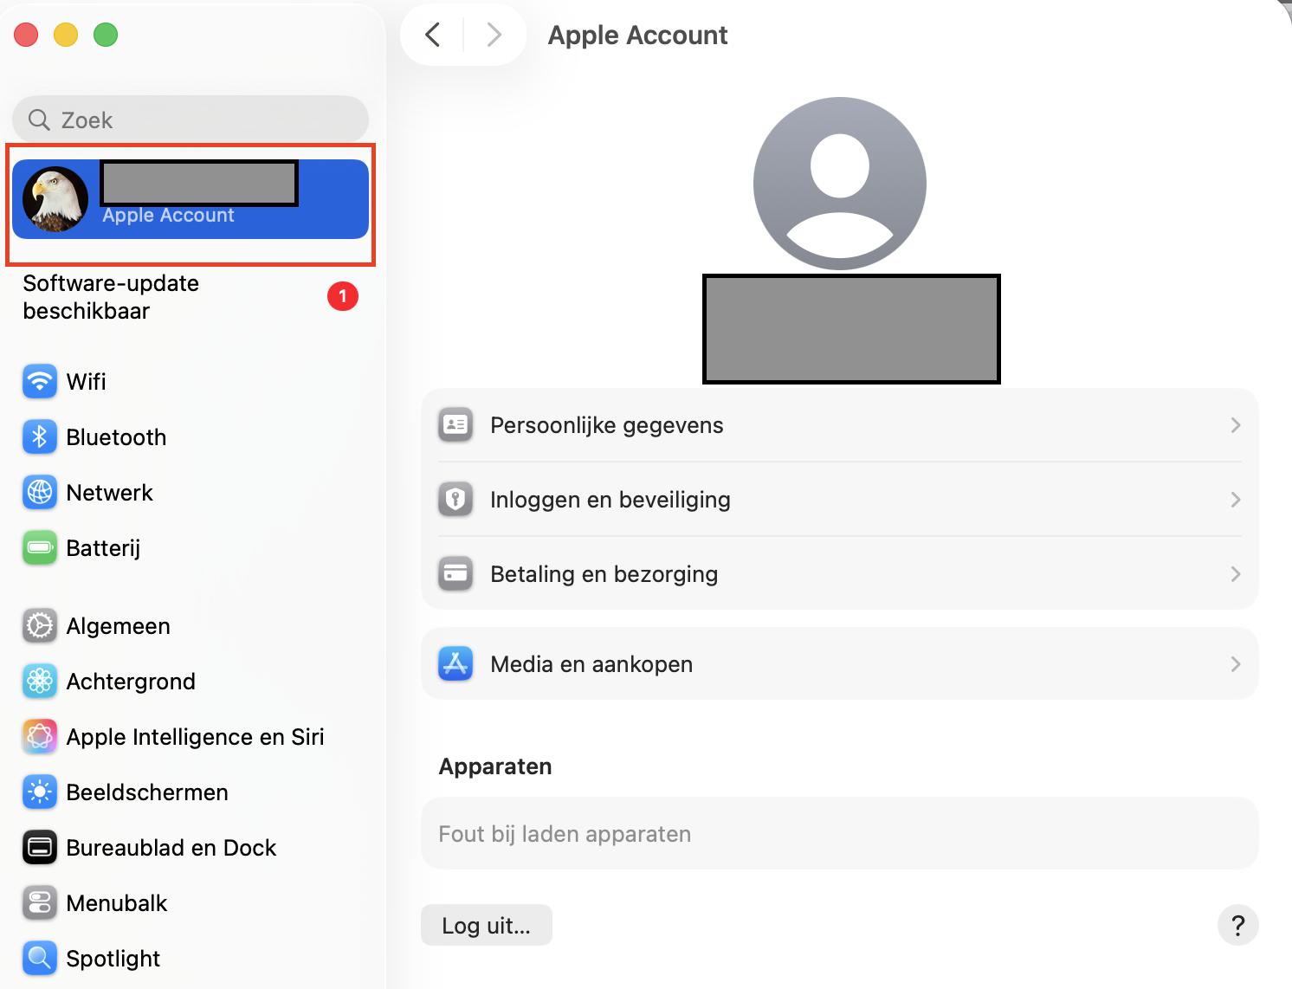The image size is (1292, 989).
Task: Click the eagle profile picture
Action: 55,198
